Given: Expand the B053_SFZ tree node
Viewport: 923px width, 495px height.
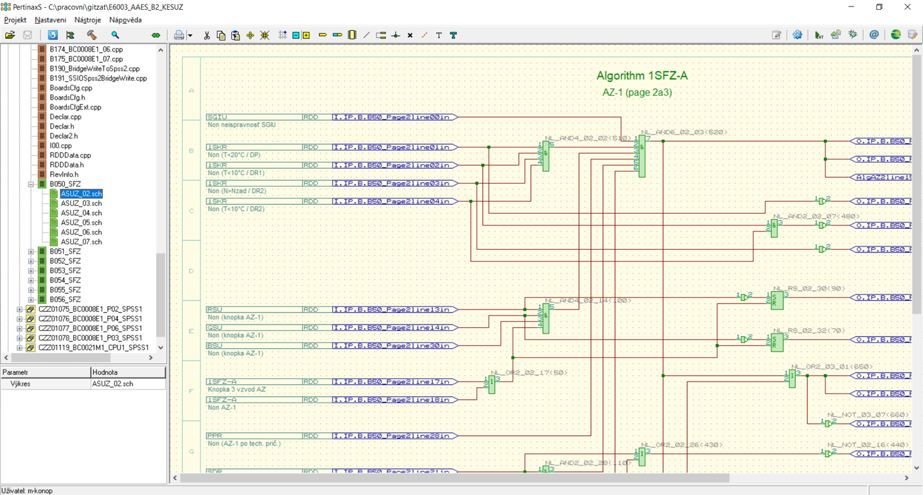Looking at the screenshot, I should [x=31, y=271].
